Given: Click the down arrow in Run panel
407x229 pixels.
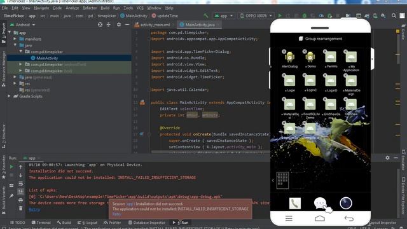Looking at the screenshot, I should (21, 176).
